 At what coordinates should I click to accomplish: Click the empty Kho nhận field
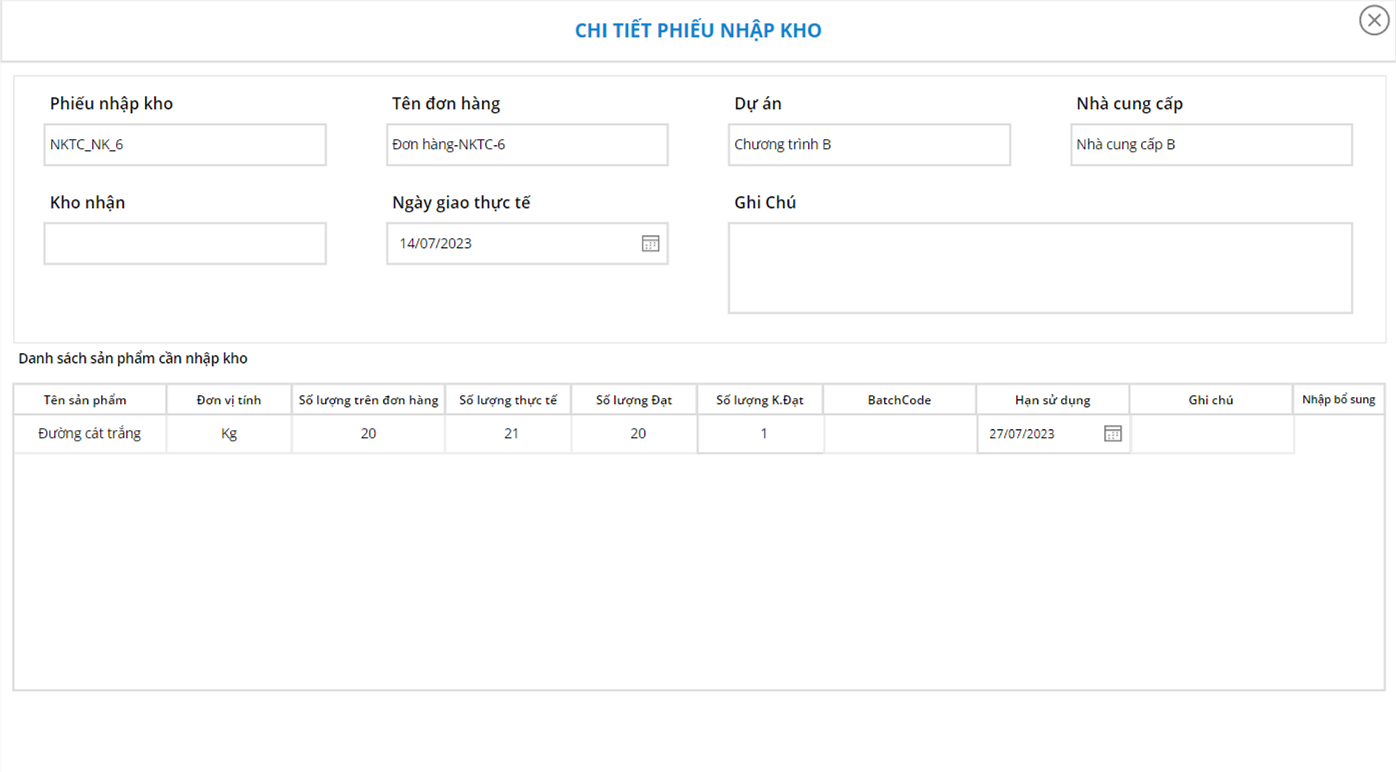click(x=185, y=244)
